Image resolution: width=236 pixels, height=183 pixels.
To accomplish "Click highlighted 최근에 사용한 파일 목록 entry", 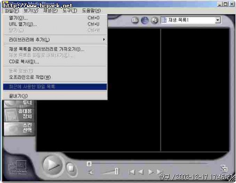I will (x=55, y=87).
